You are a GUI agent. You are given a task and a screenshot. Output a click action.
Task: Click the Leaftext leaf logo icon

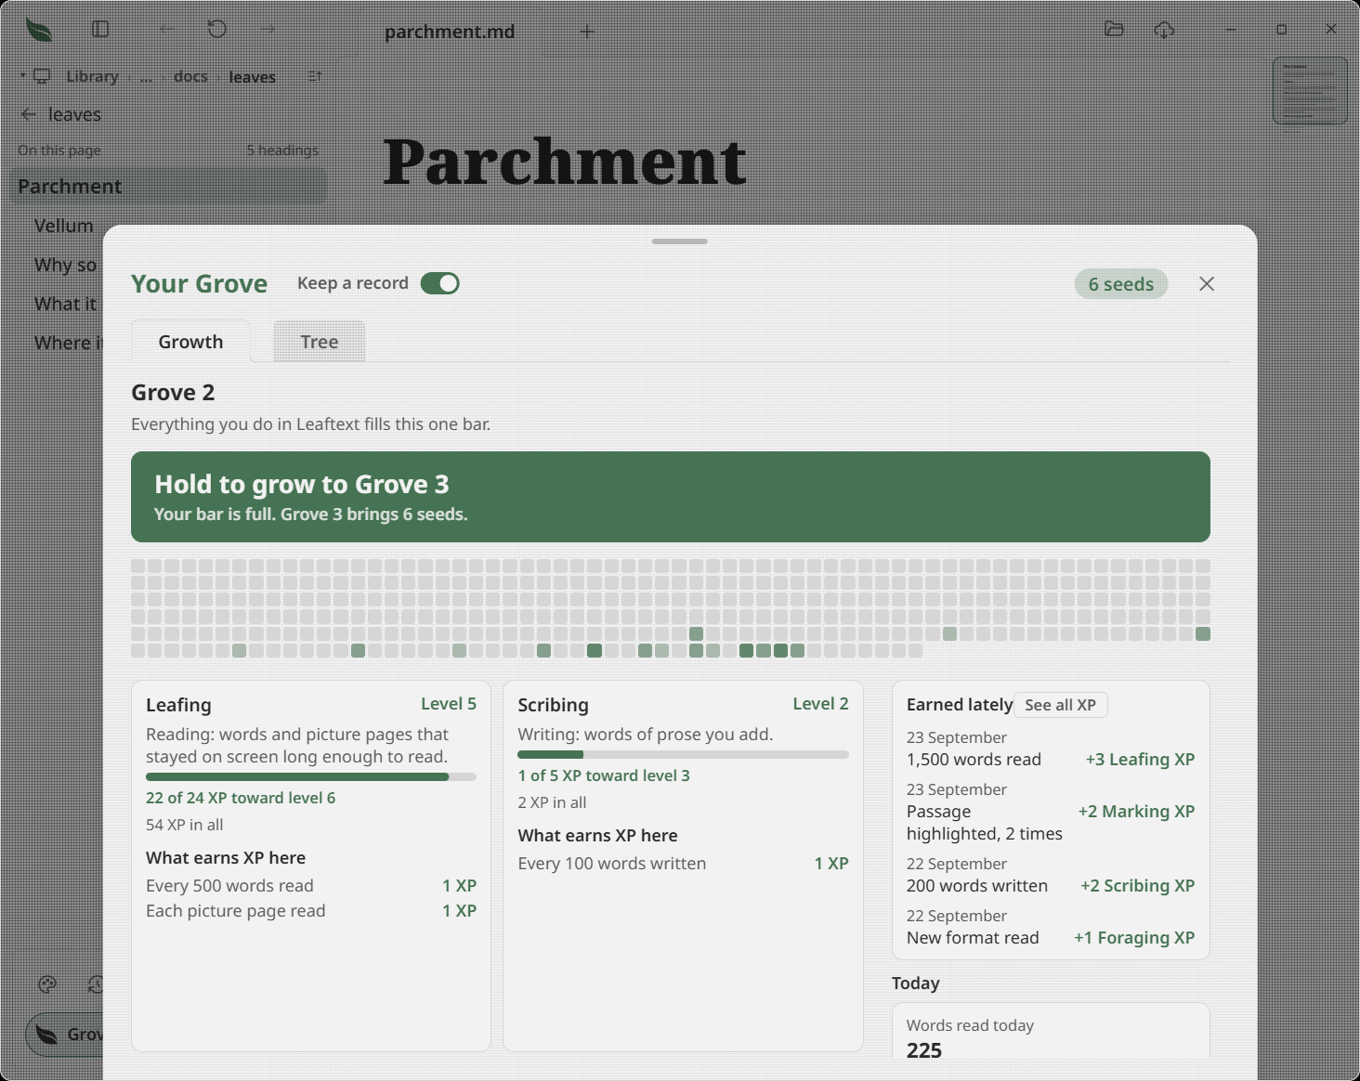[39, 30]
